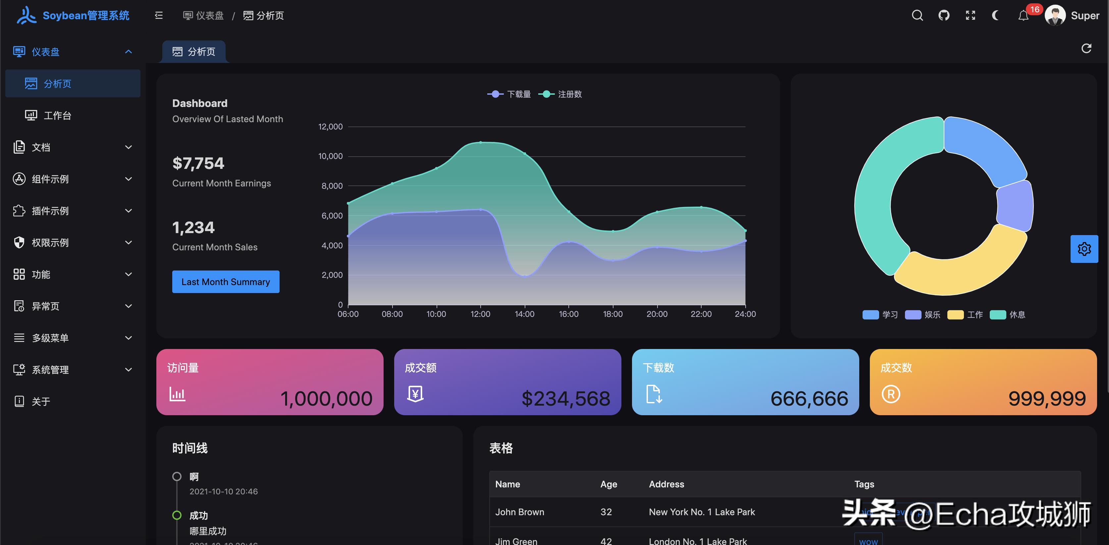Open the search magnifier icon

tap(918, 16)
